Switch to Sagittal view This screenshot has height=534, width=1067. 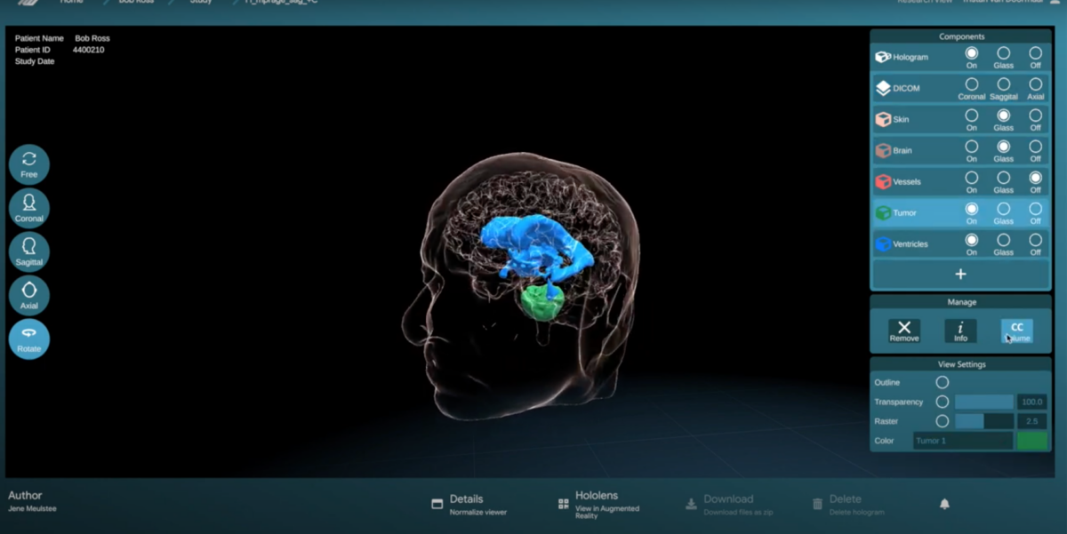pyautogui.click(x=29, y=251)
